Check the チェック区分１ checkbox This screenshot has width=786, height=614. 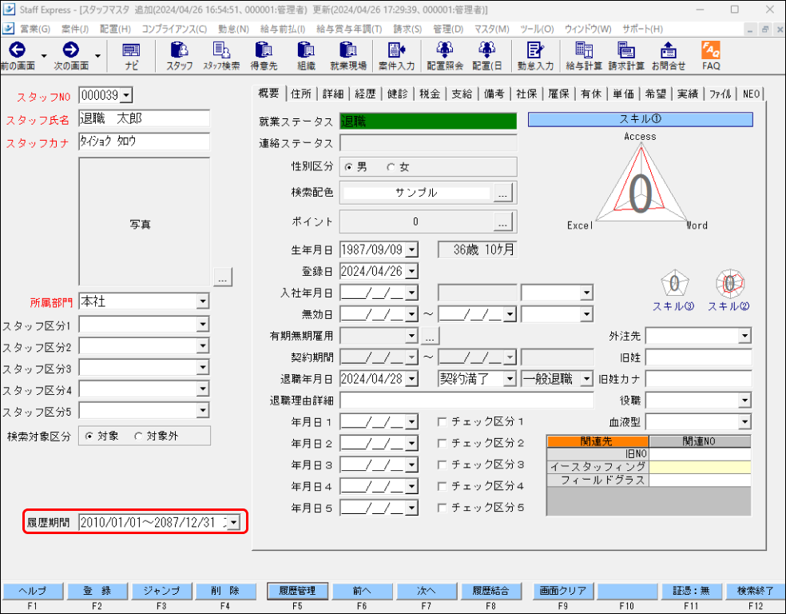point(442,422)
